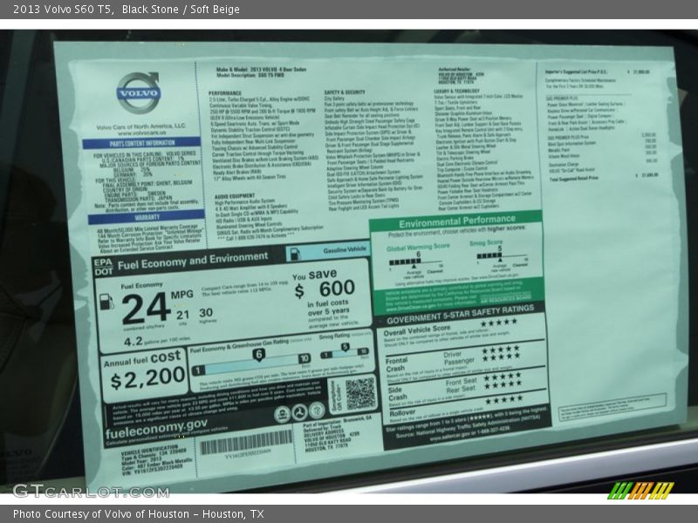Click the smartphone QR code
Screen dimensions: 698x523
pyautogui.click(x=360, y=394)
